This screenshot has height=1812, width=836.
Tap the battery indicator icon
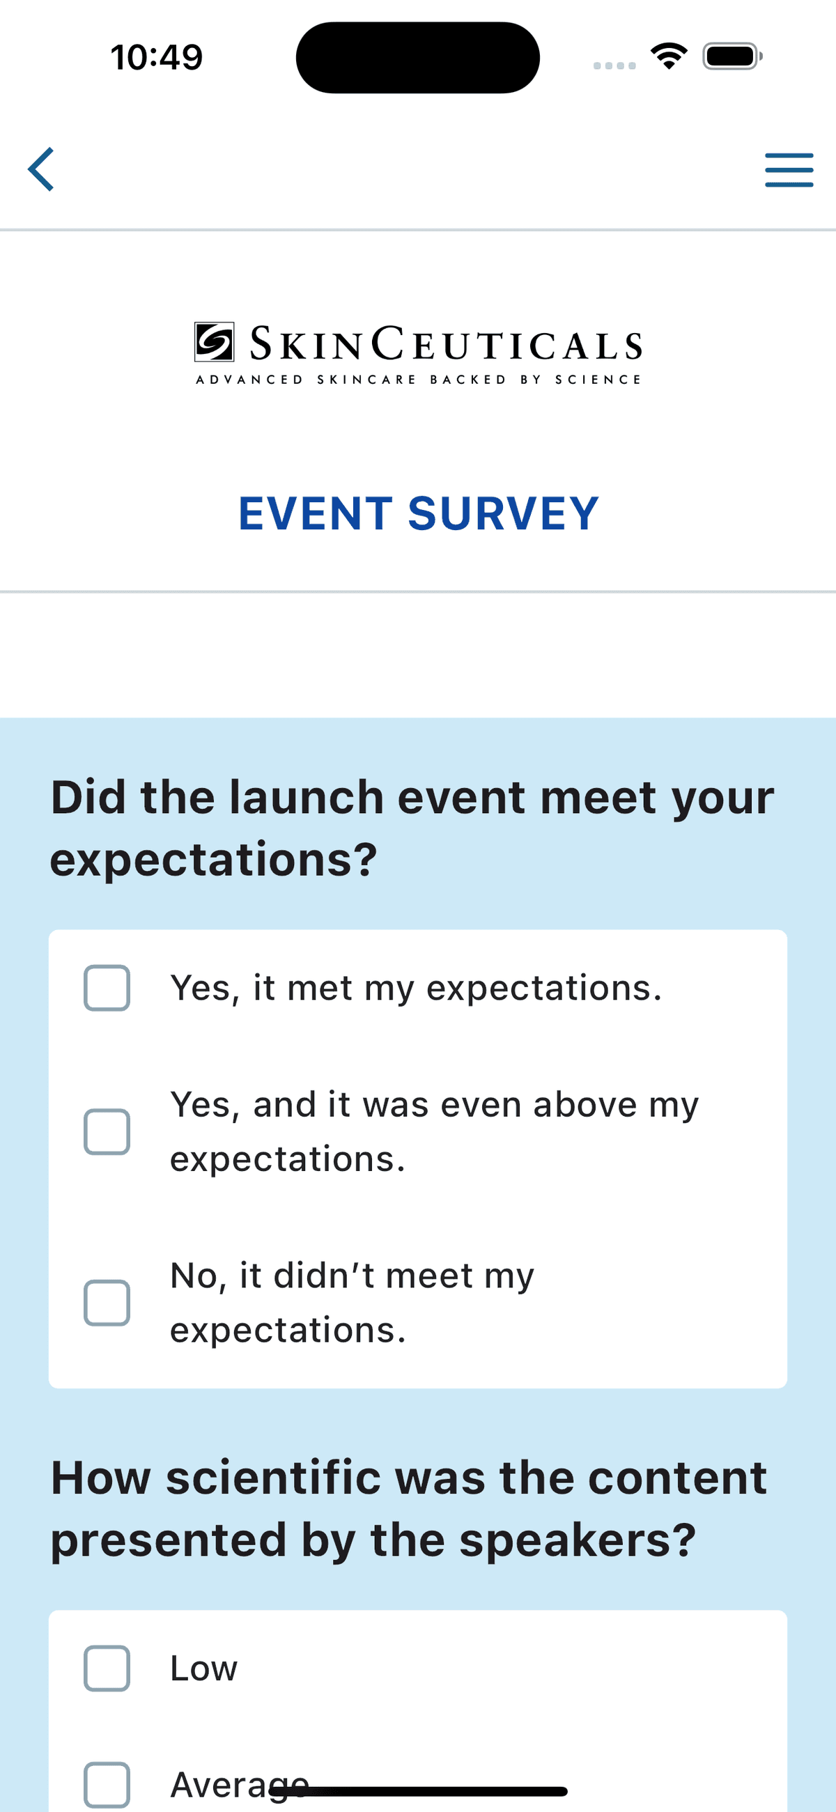coord(732,56)
